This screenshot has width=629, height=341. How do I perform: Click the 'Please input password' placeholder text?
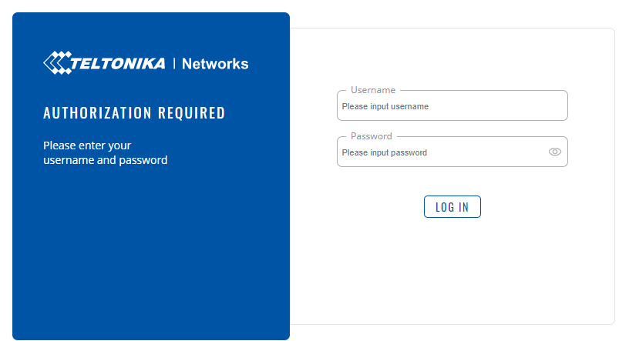click(x=385, y=152)
